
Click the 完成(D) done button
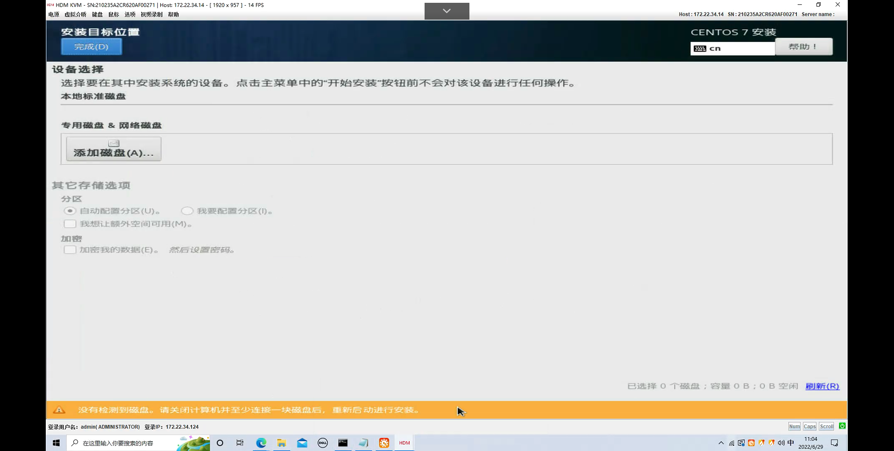click(92, 47)
